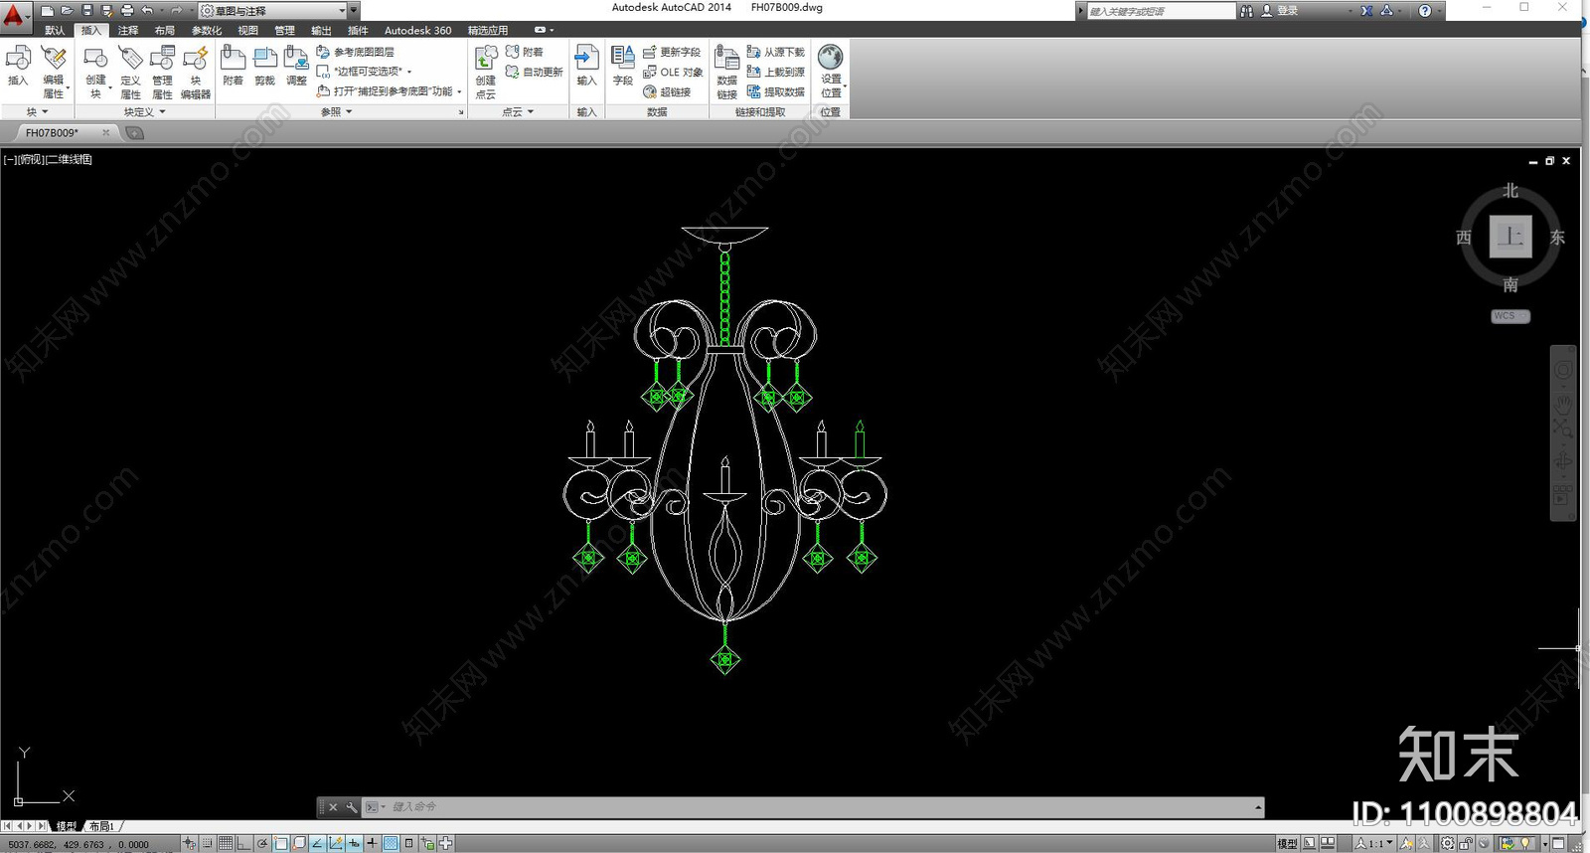The width and height of the screenshot is (1590, 853).
Task: Close the FH07B009 drawing tab
Action: coord(105,132)
